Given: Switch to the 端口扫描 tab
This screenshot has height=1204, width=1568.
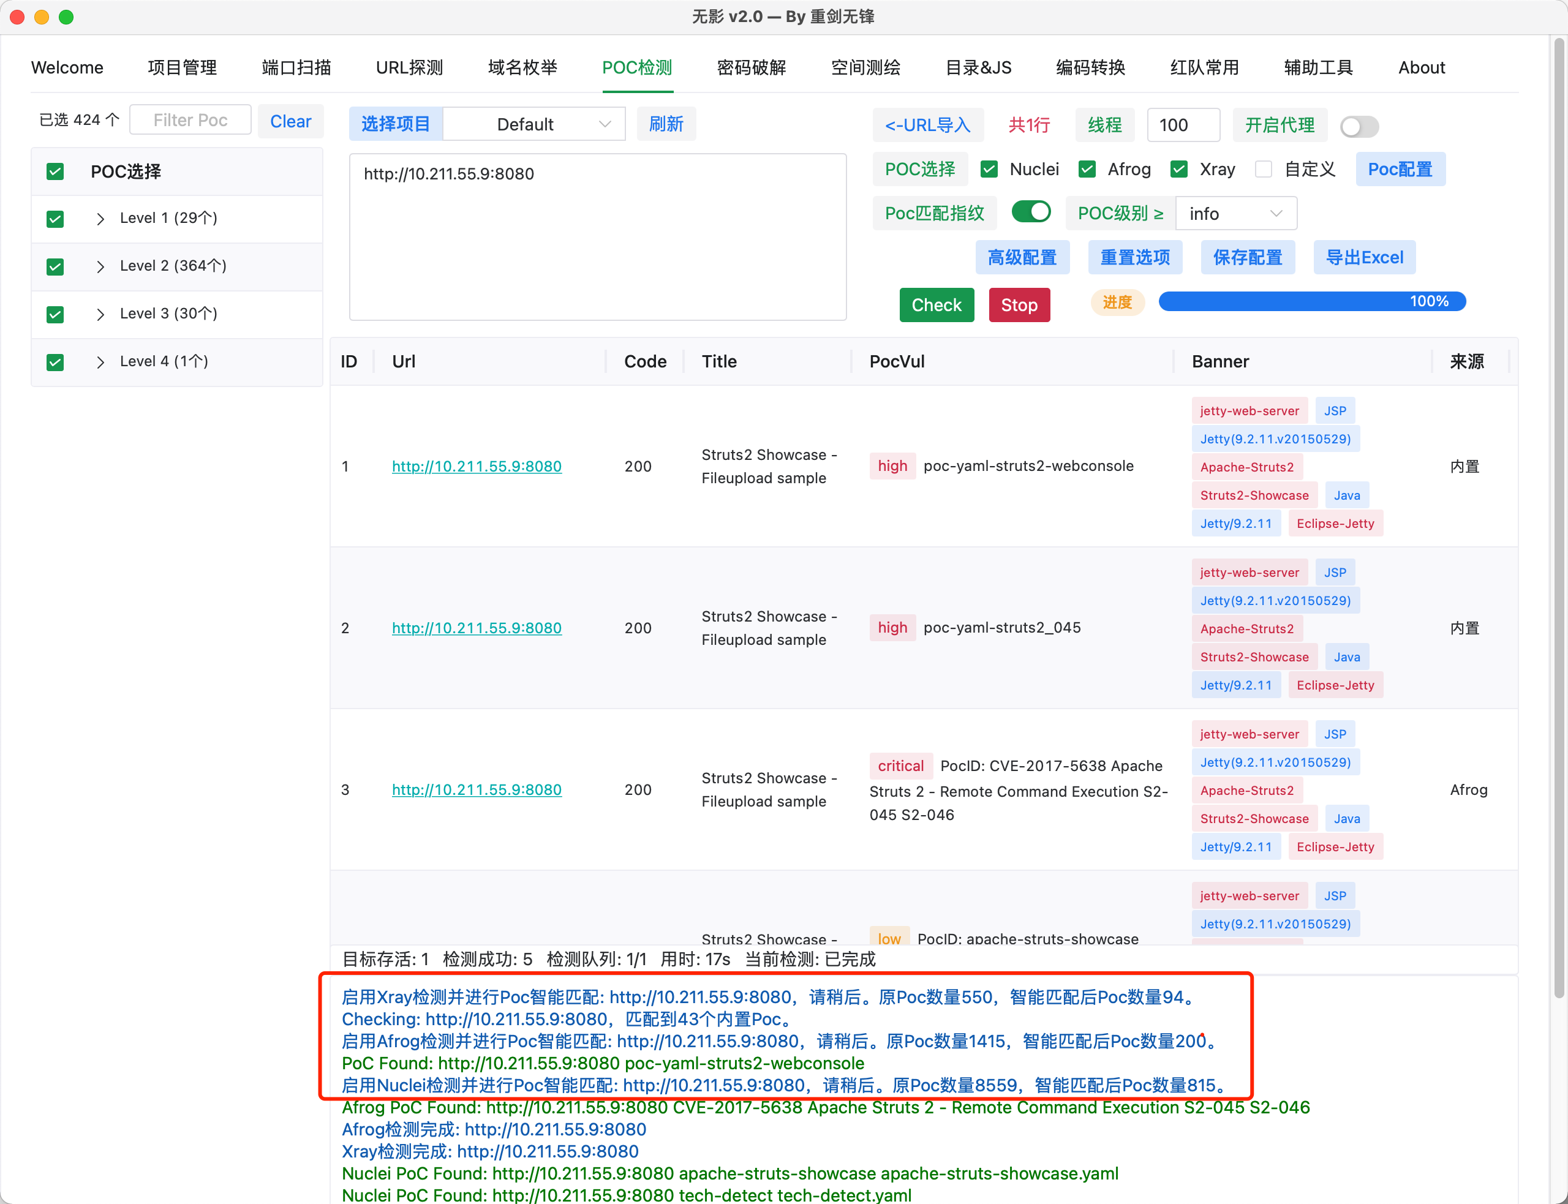Looking at the screenshot, I should pos(296,67).
